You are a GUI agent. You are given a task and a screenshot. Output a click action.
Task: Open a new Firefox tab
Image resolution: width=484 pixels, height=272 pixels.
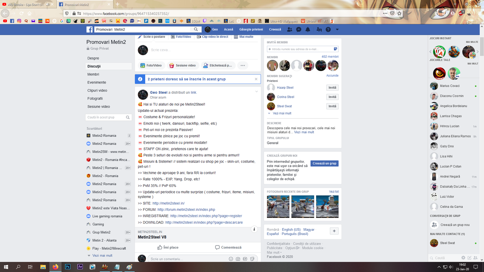pyautogui.click(x=117, y=4)
